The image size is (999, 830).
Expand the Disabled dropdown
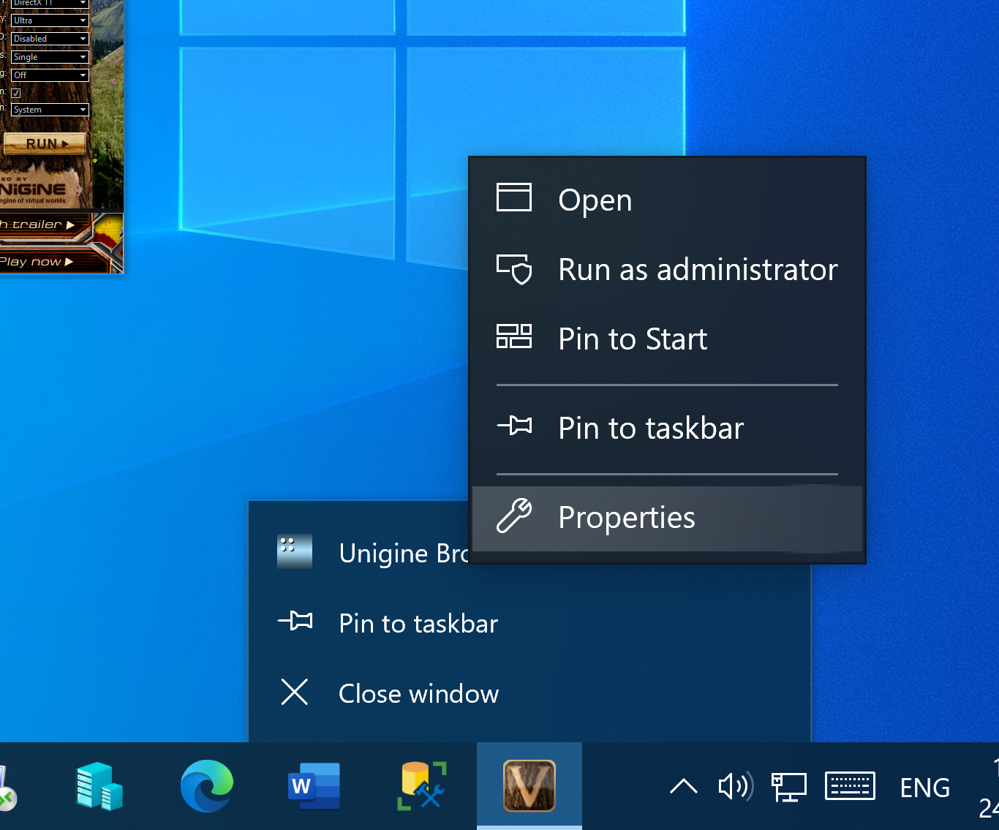click(x=50, y=39)
